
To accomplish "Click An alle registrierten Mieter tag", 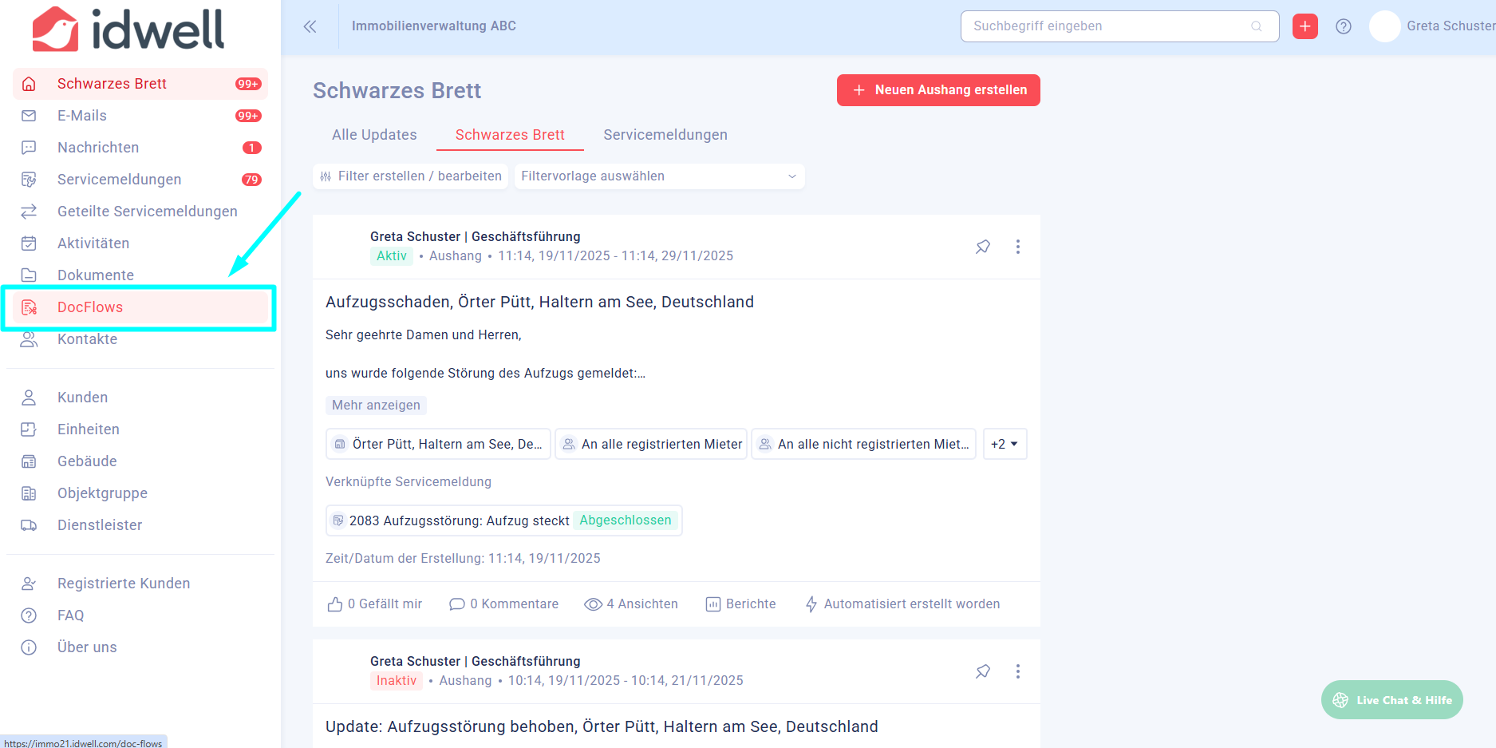I will click(x=651, y=444).
